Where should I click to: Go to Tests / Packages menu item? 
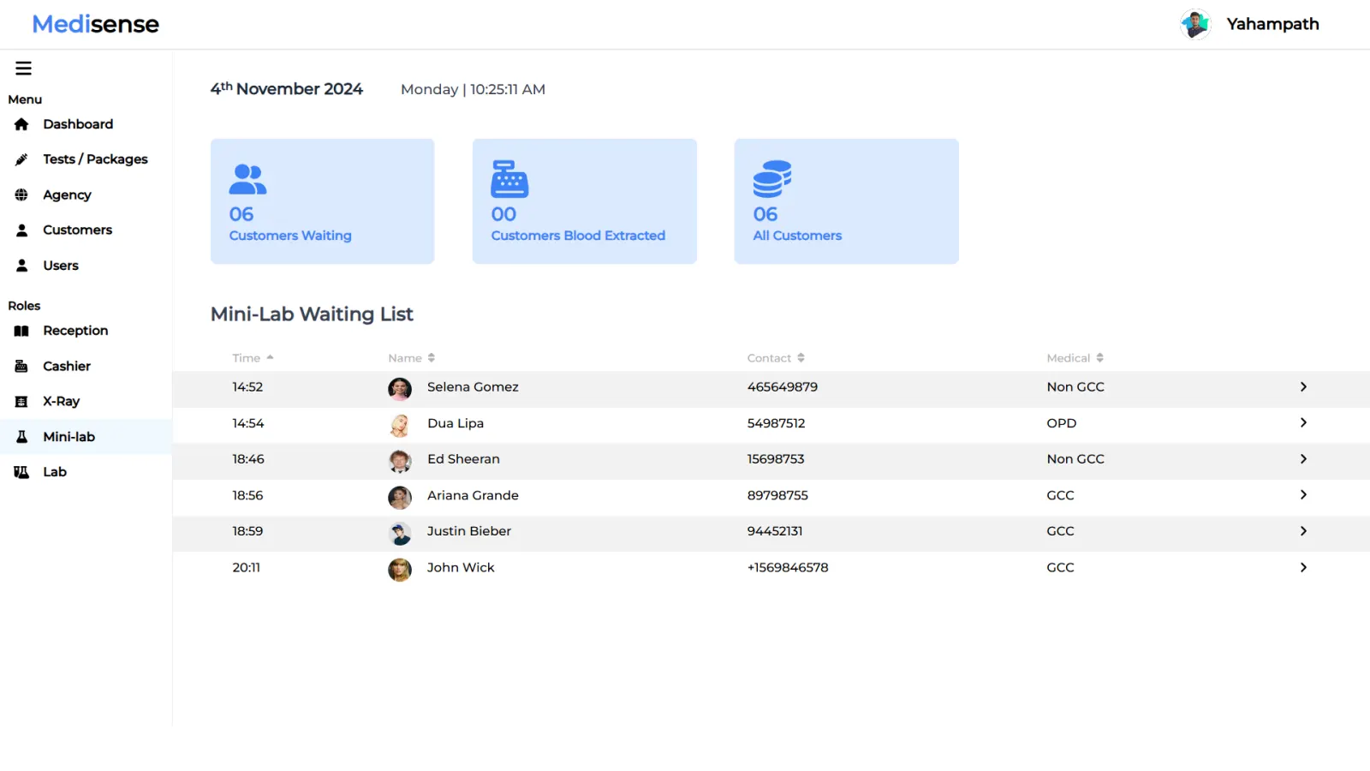tap(86, 159)
